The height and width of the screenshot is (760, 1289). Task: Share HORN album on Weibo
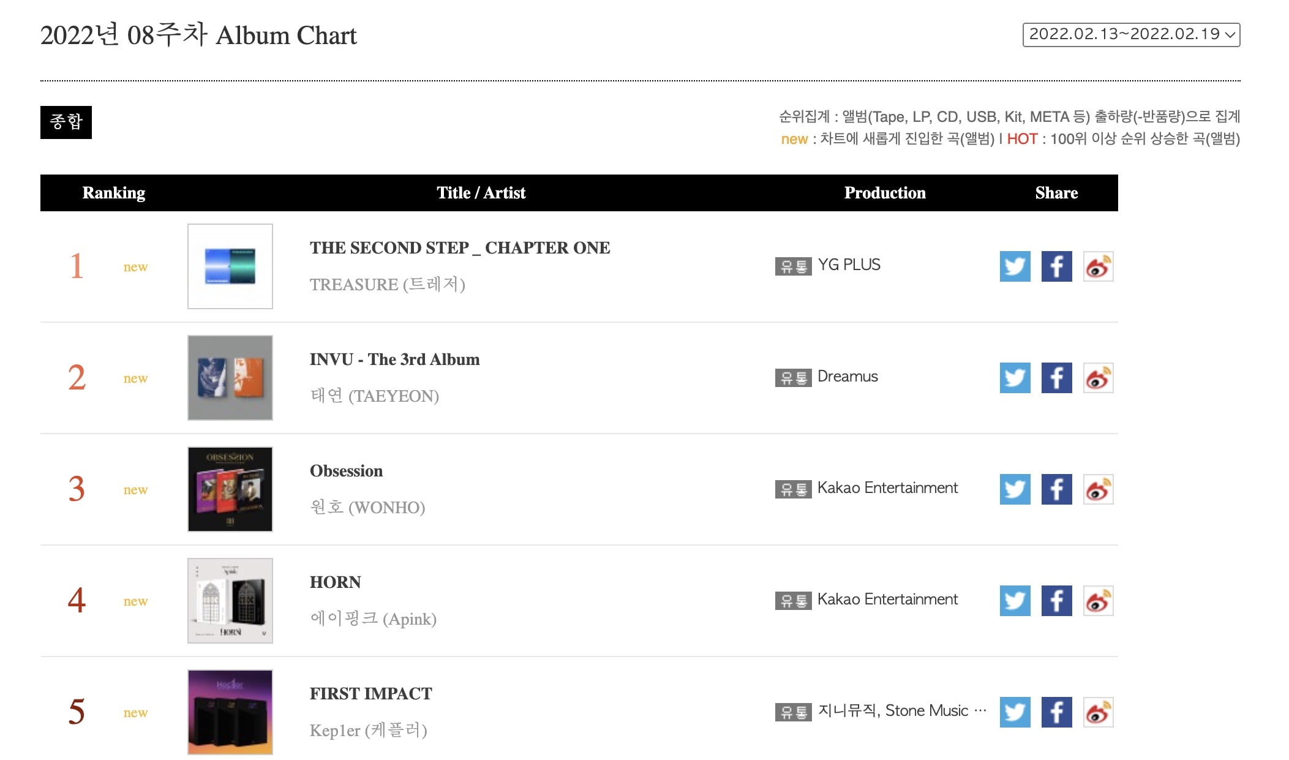coord(1098,601)
